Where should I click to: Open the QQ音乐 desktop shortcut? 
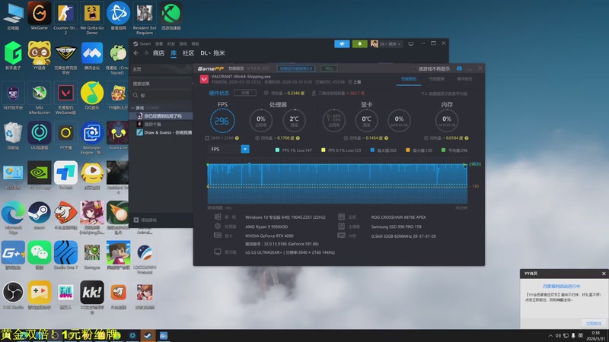click(92, 96)
